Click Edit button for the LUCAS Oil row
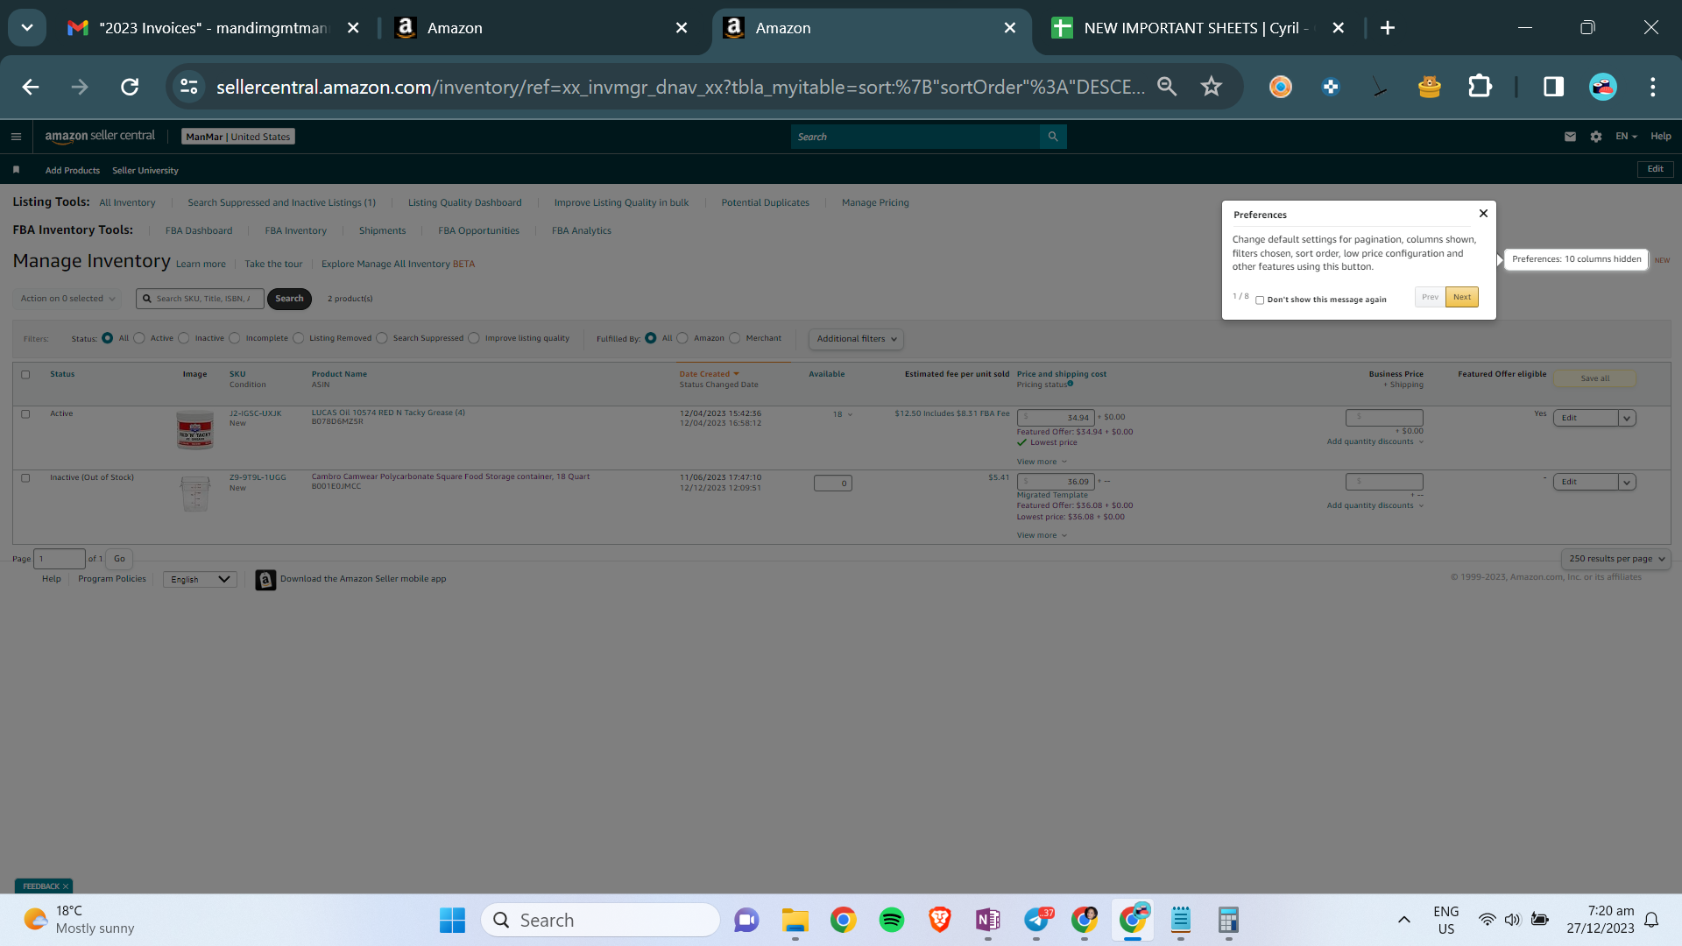 [1586, 419]
